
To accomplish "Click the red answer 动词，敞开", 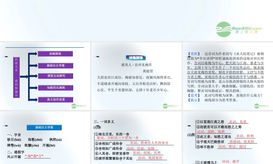I will click(230, 162).
